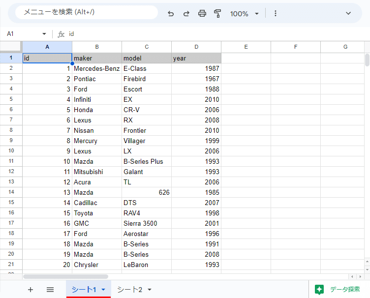370x298 pixels.
Task: Click the B-Series Plus cell
Action: 147,161
